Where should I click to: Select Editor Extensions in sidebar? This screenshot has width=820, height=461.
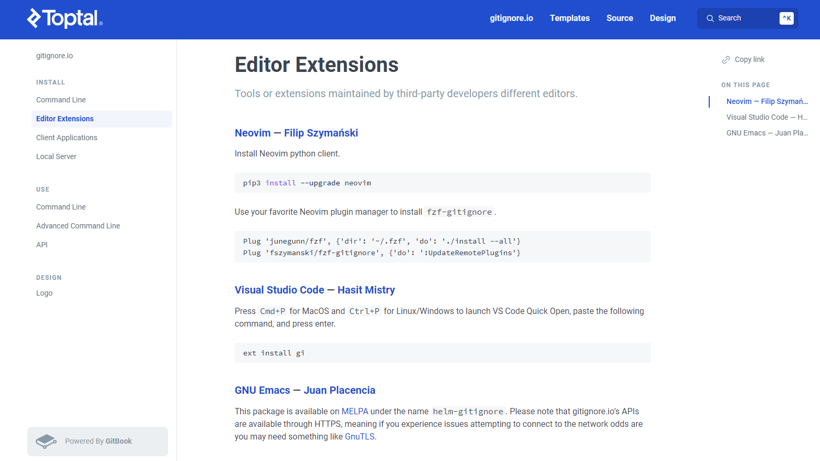[101, 119]
